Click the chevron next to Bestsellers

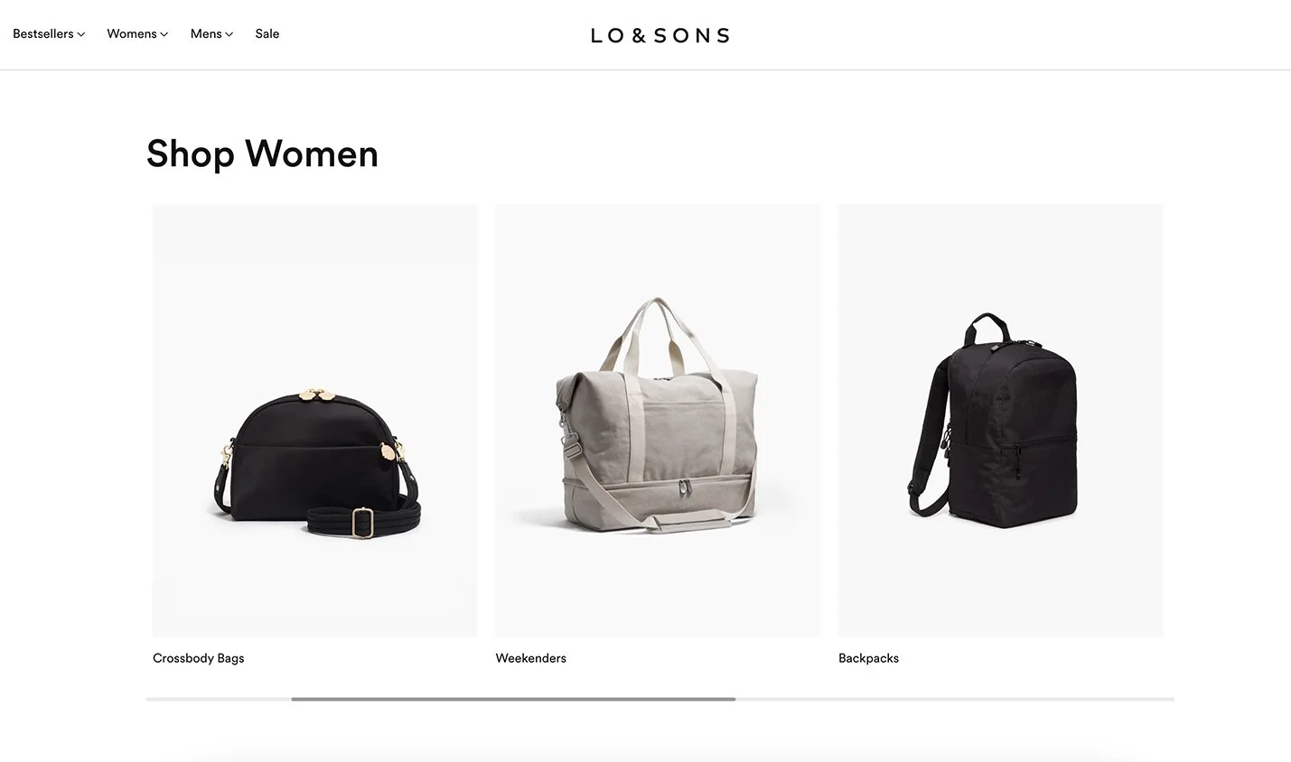click(x=81, y=34)
